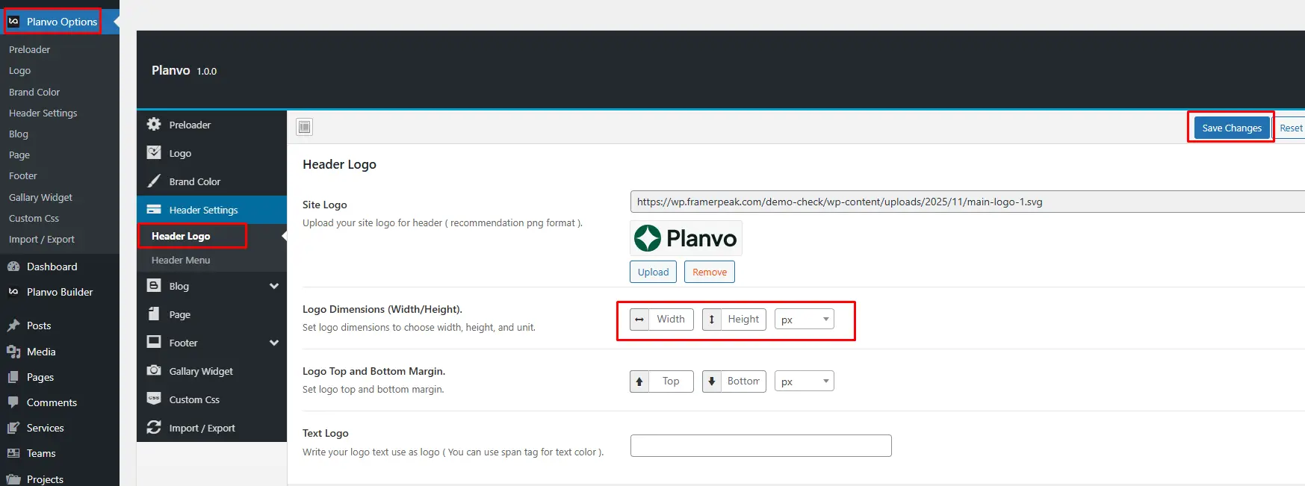The image size is (1305, 486).
Task: Click the Services edit icon
Action: tap(13, 428)
